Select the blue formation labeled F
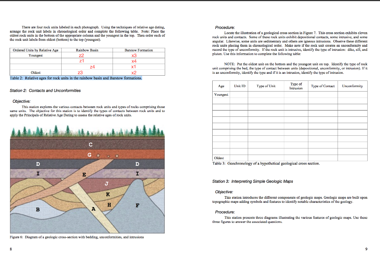The image size is (380, 254). pos(138,205)
